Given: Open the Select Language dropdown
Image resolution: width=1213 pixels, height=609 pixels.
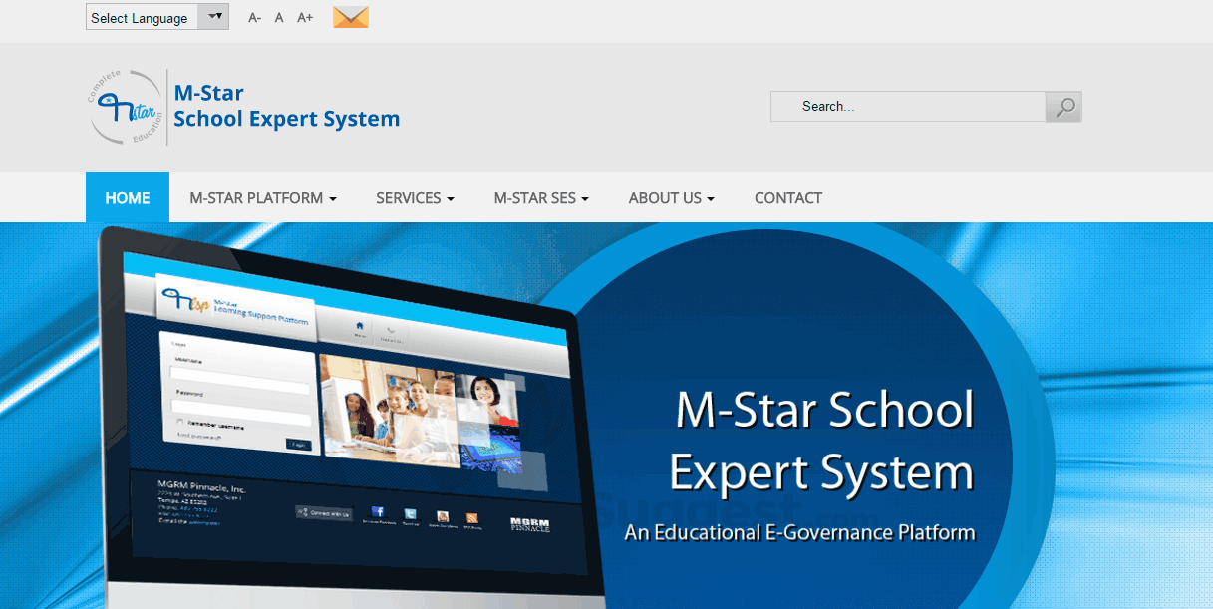Looking at the screenshot, I should [156, 17].
